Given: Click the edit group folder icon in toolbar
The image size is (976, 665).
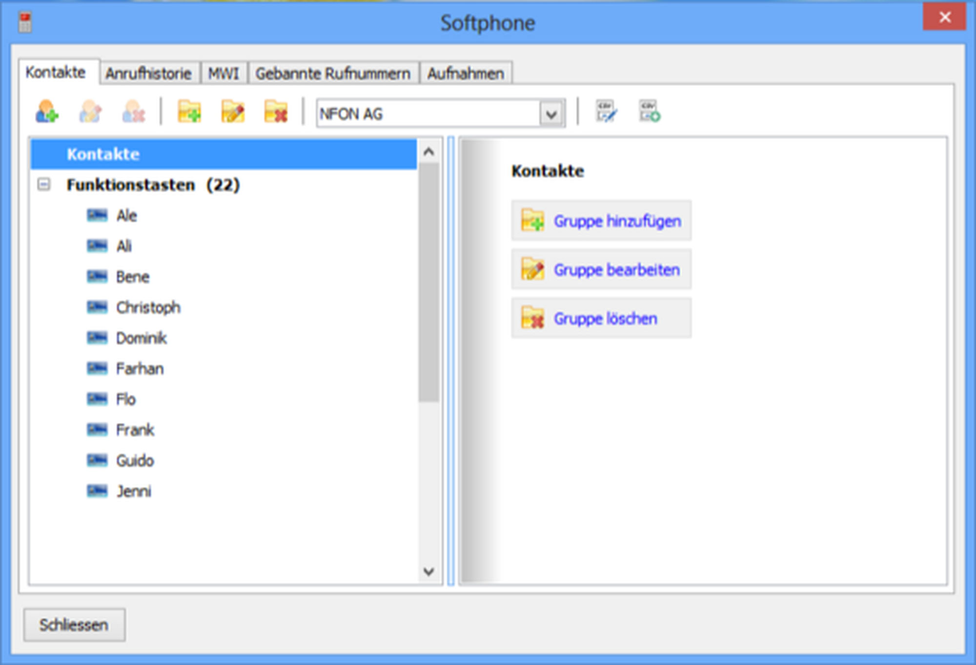Looking at the screenshot, I should click(x=233, y=112).
